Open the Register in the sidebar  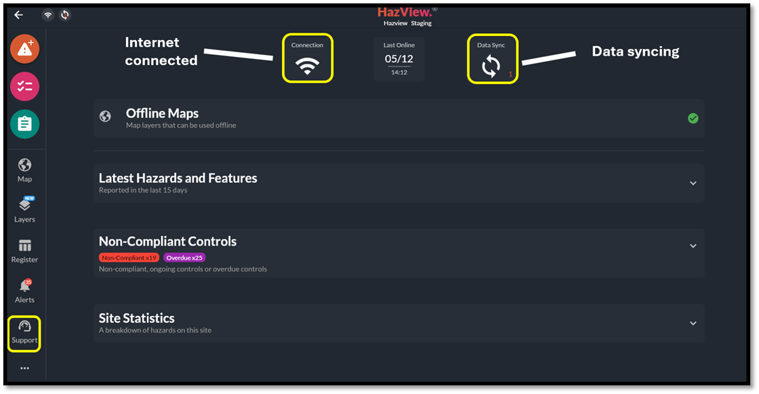pos(24,250)
